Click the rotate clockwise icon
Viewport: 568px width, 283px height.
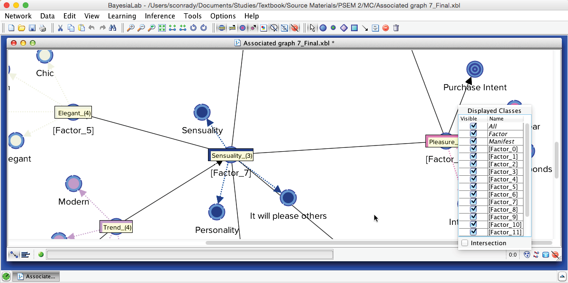coord(204,28)
